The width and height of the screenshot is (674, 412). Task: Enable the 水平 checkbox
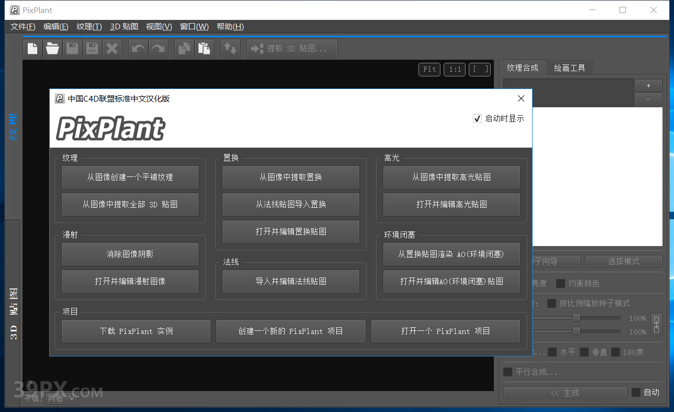point(552,352)
